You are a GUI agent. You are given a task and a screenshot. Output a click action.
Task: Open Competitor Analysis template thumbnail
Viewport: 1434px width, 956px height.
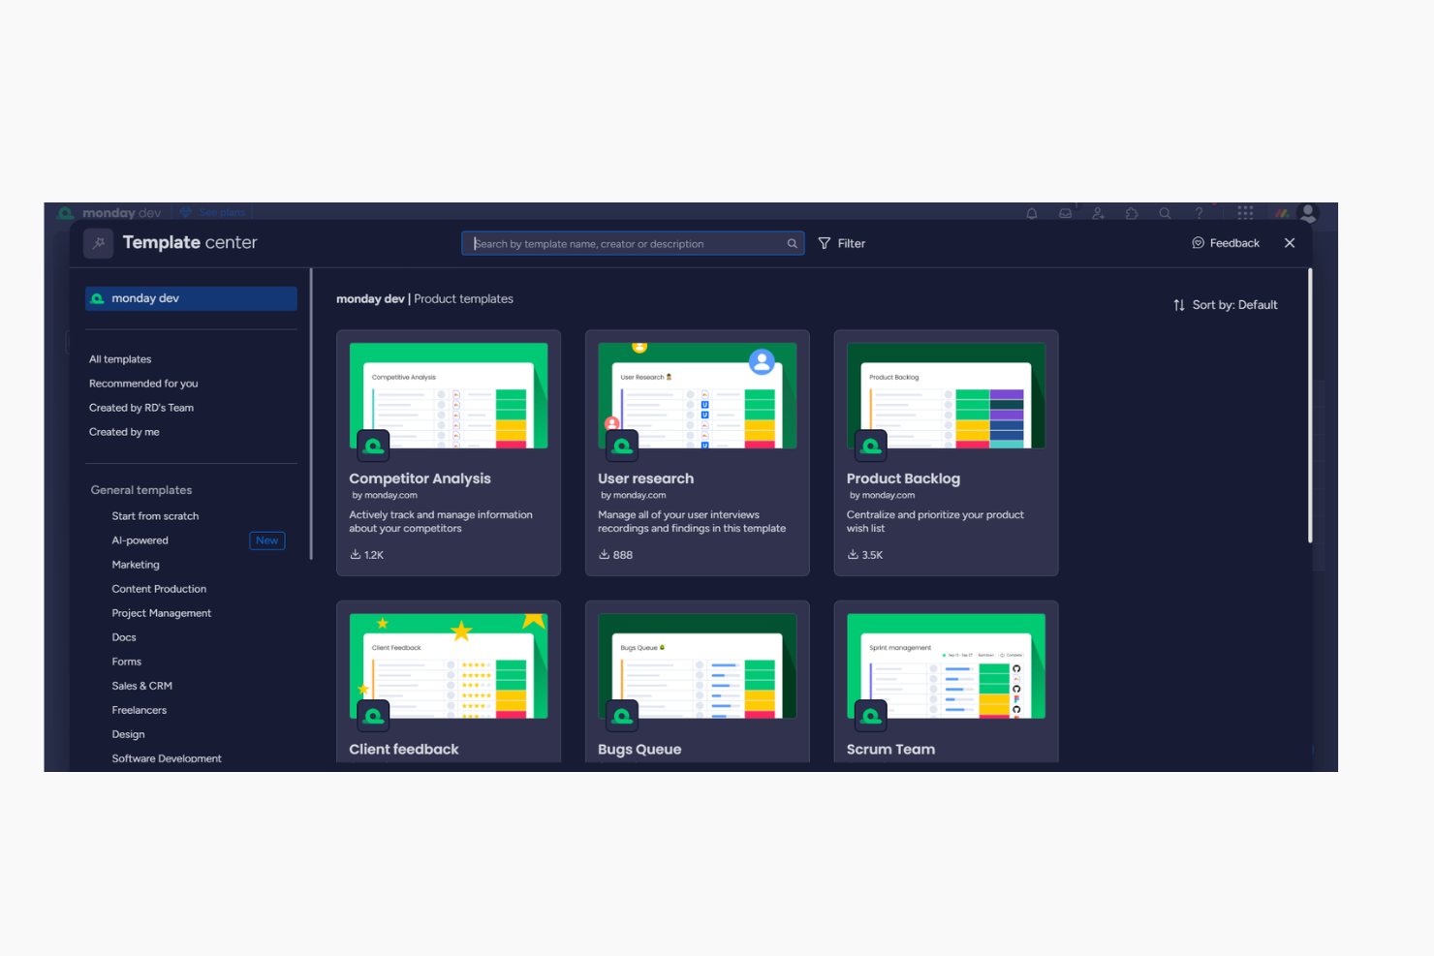pyautogui.click(x=449, y=395)
